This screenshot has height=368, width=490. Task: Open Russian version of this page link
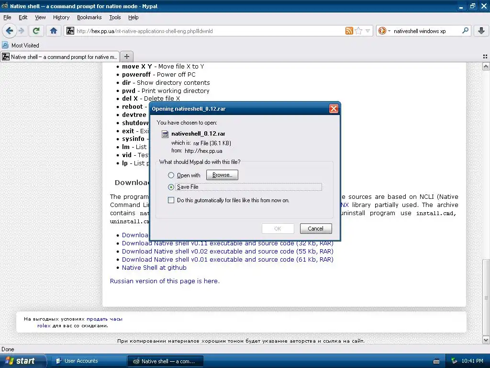(165, 281)
